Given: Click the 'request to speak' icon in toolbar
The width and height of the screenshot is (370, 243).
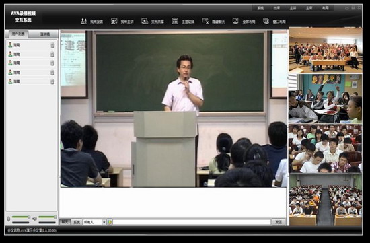Looking at the screenshot, I should click(83, 22).
